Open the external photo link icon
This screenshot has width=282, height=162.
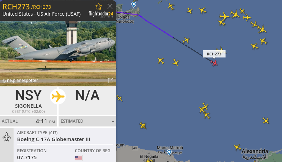110,80
